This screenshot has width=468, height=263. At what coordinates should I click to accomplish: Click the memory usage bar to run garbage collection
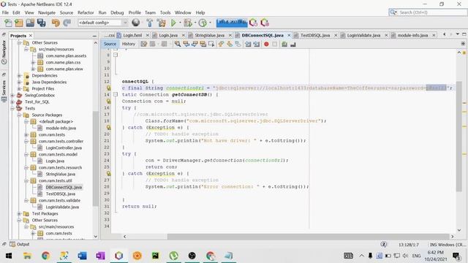point(232,23)
